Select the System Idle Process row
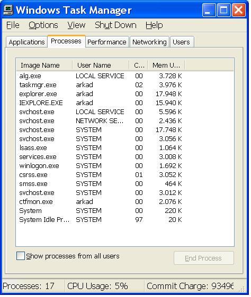Image resolution: width=251 pixels, height=297 pixels. [100, 220]
